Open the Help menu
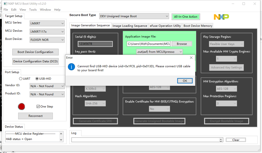 click(x=57, y=9)
